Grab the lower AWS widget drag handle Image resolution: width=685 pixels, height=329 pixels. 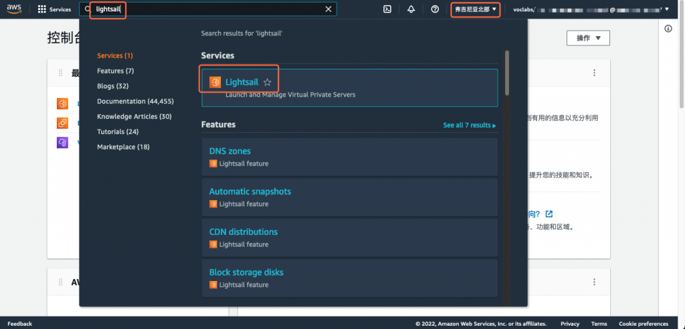tap(60, 282)
